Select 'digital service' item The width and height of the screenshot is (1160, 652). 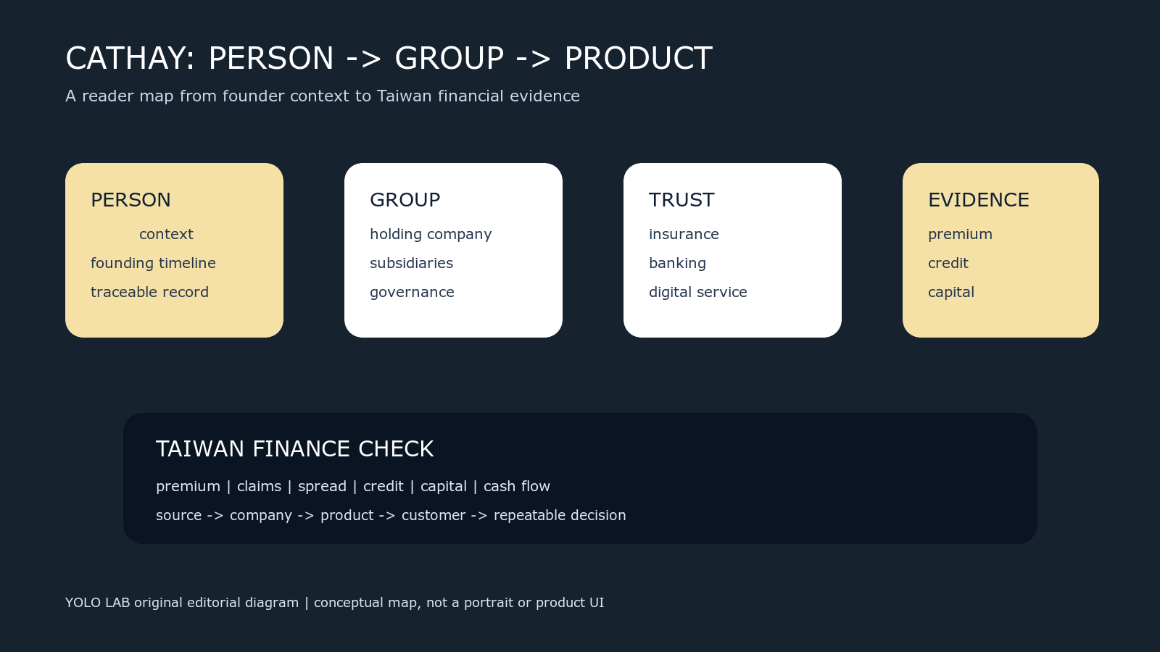[697, 293]
